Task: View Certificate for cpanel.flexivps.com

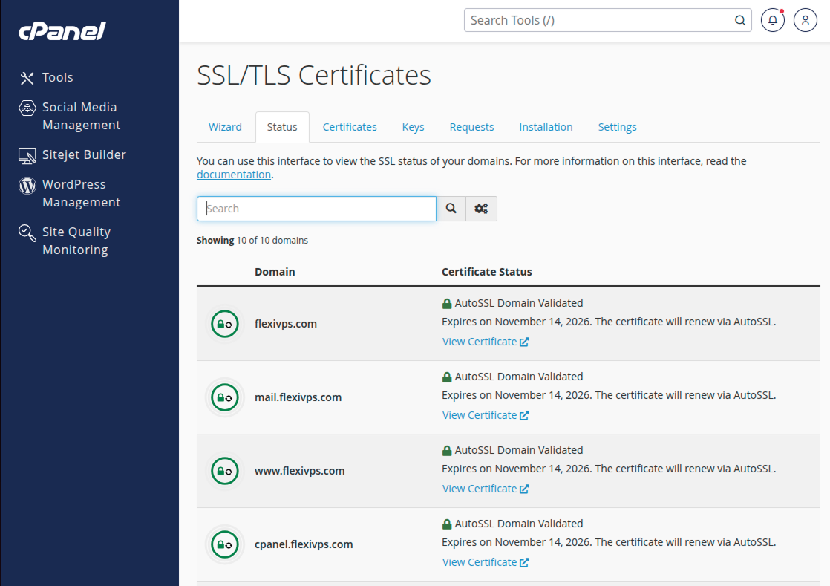Action: [486, 563]
